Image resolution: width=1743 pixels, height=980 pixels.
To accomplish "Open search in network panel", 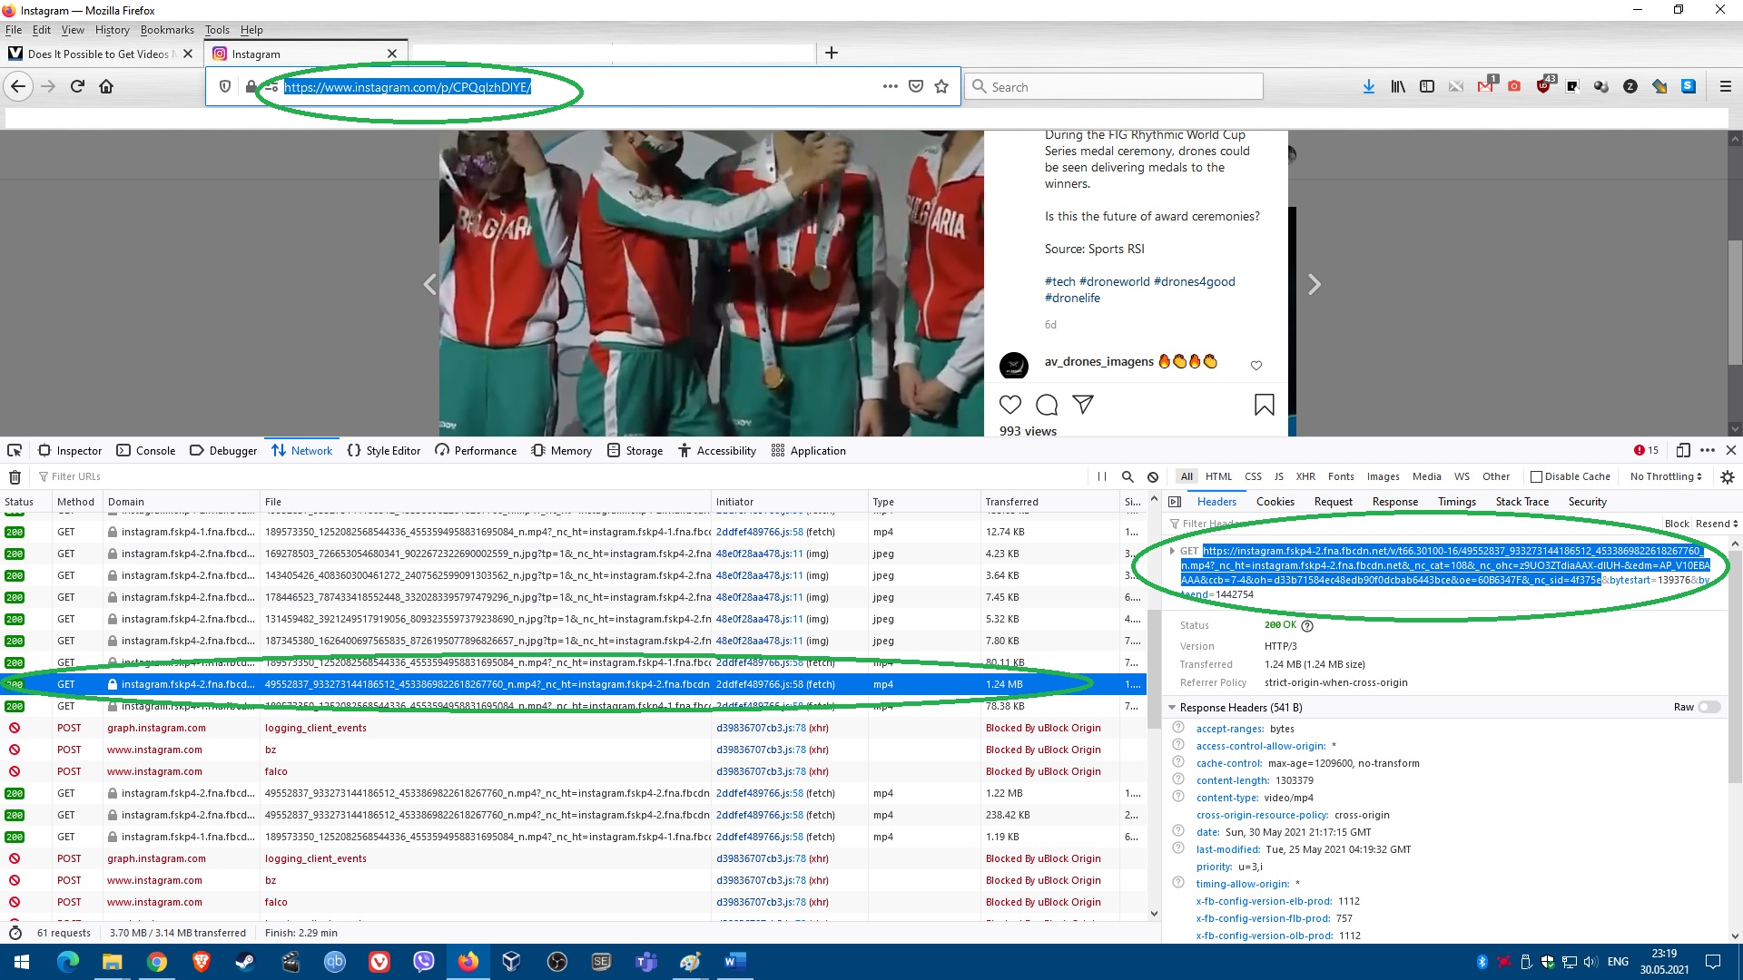I will [x=1128, y=476].
